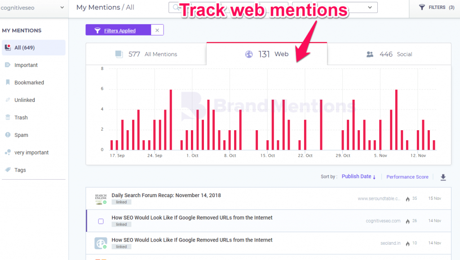This screenshot has height=260, width=460.
Task: Click the www.seroundtable.c... source domain
Action: pyautogui.click(x=379, y=198)
